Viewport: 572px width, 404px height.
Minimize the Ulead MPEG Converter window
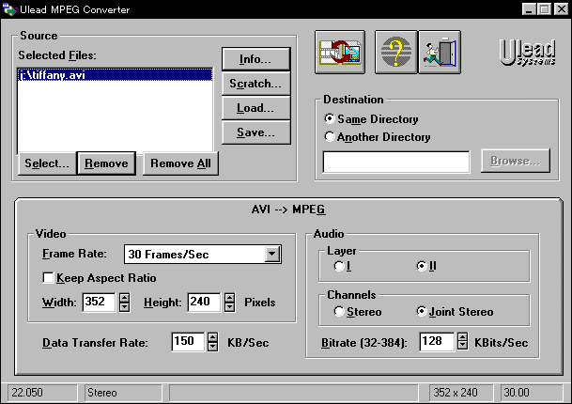(529, 9)
